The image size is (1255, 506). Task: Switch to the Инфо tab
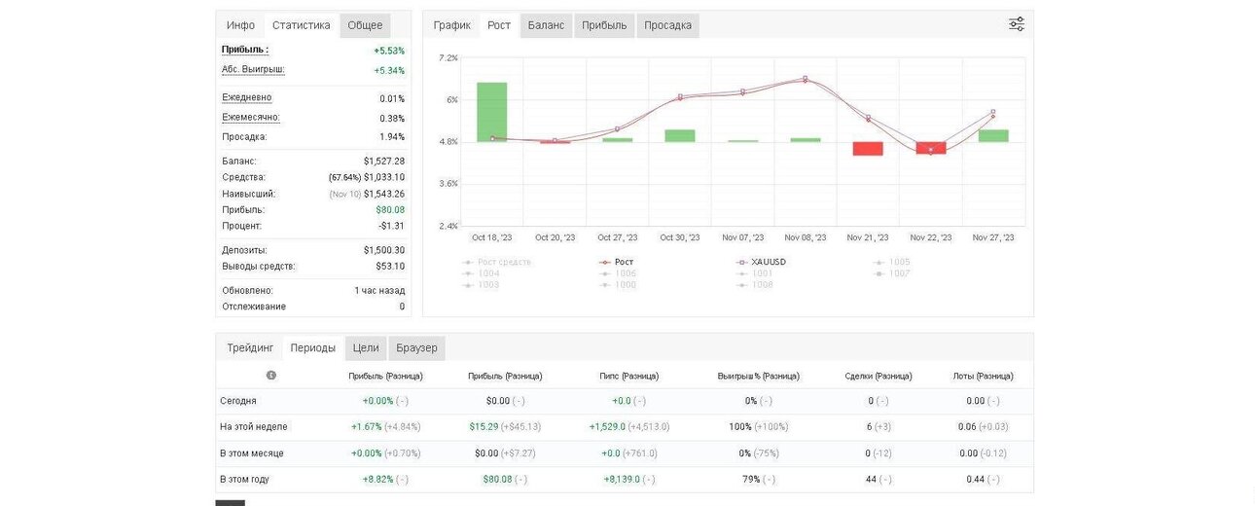240,25
